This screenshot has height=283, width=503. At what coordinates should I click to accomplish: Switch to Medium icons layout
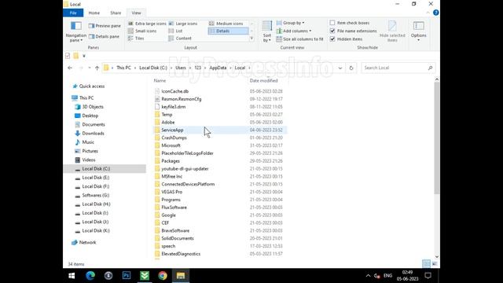coord(226,24)
